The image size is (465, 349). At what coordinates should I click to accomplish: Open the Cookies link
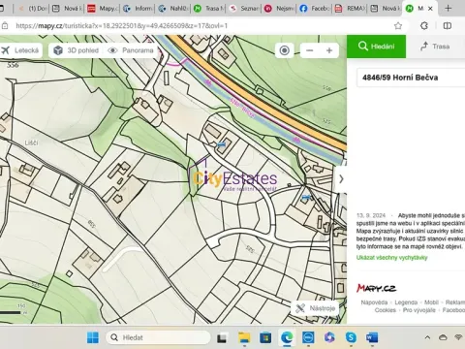point(385,310)
